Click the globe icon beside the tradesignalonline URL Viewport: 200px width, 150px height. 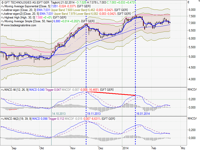[x=2, y=25]
